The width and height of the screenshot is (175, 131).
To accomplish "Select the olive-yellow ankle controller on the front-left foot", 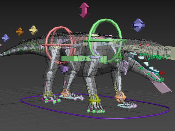I will tap(94, 100).
